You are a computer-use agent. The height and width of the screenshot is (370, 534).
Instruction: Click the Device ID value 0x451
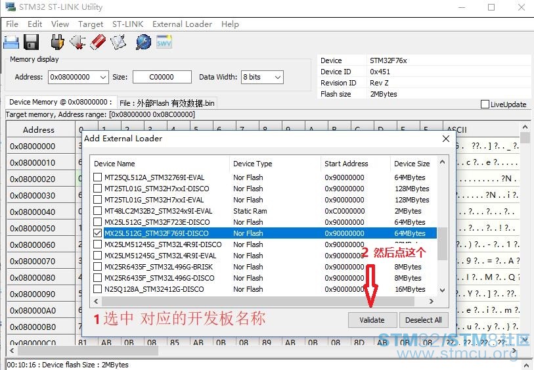[380, 72]
